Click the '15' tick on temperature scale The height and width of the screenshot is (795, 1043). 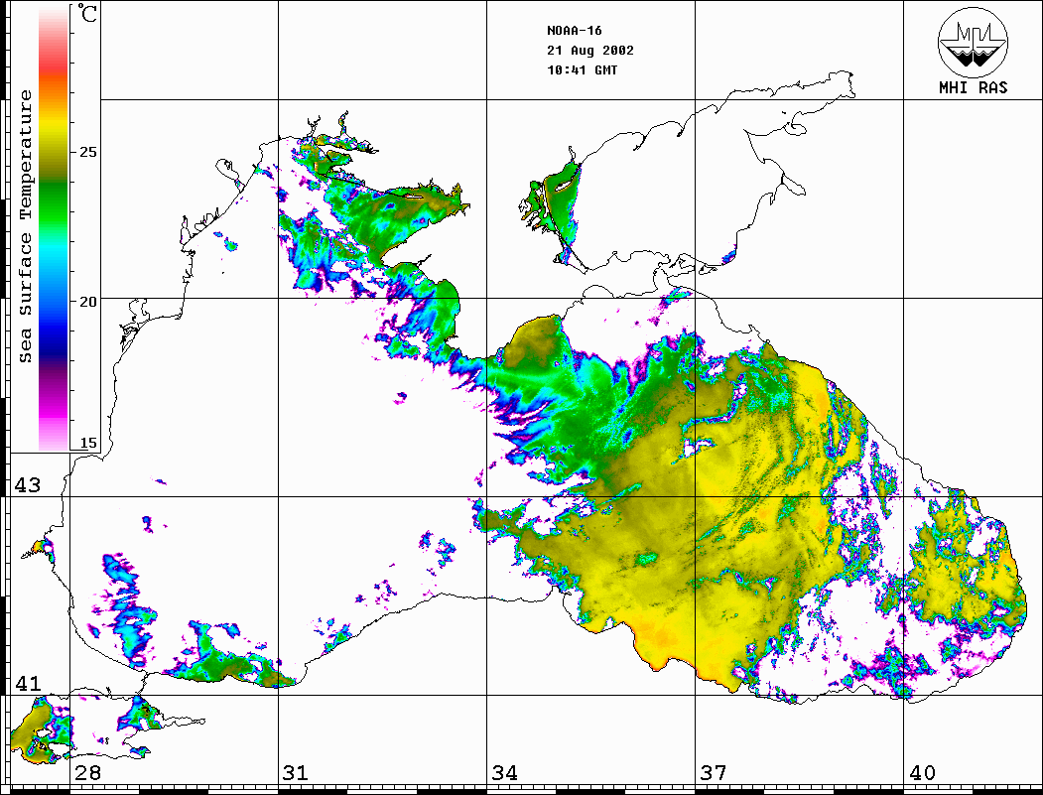(87, 443)
